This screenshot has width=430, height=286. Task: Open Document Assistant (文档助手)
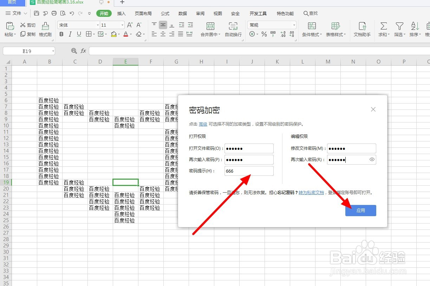click(362, 29)
